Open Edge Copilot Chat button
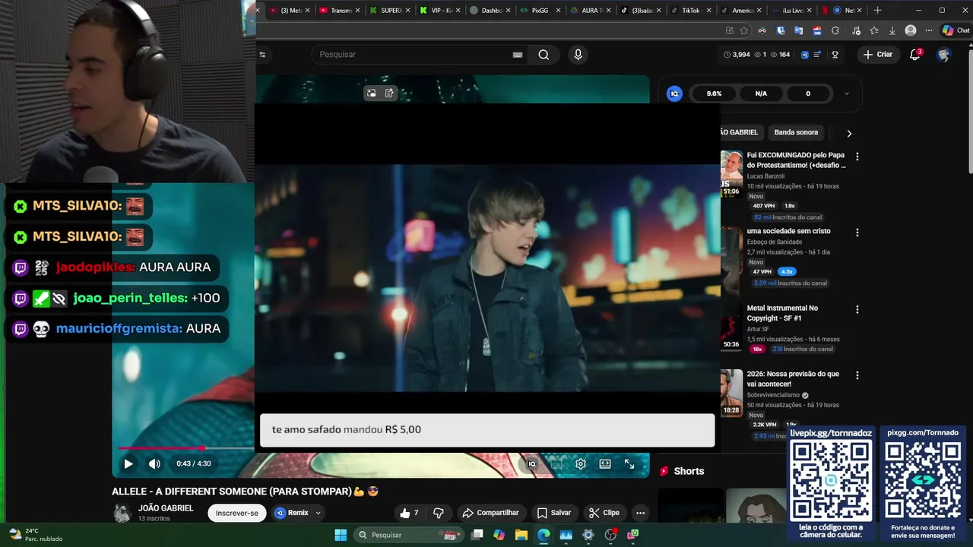Viewport: 973px width, 547px height. tap(956, 30)
